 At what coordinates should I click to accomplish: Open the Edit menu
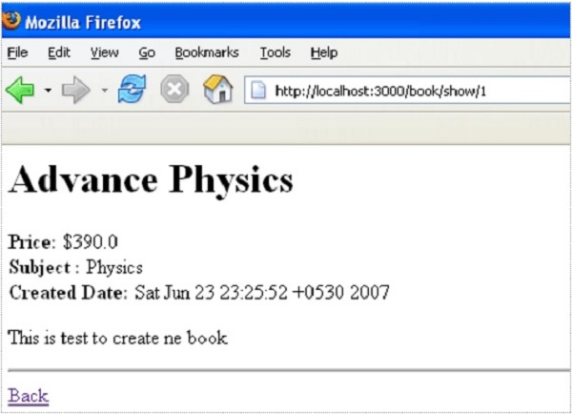(59, 52)
